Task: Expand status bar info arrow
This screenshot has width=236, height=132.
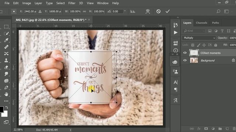Action: point(70,130)
